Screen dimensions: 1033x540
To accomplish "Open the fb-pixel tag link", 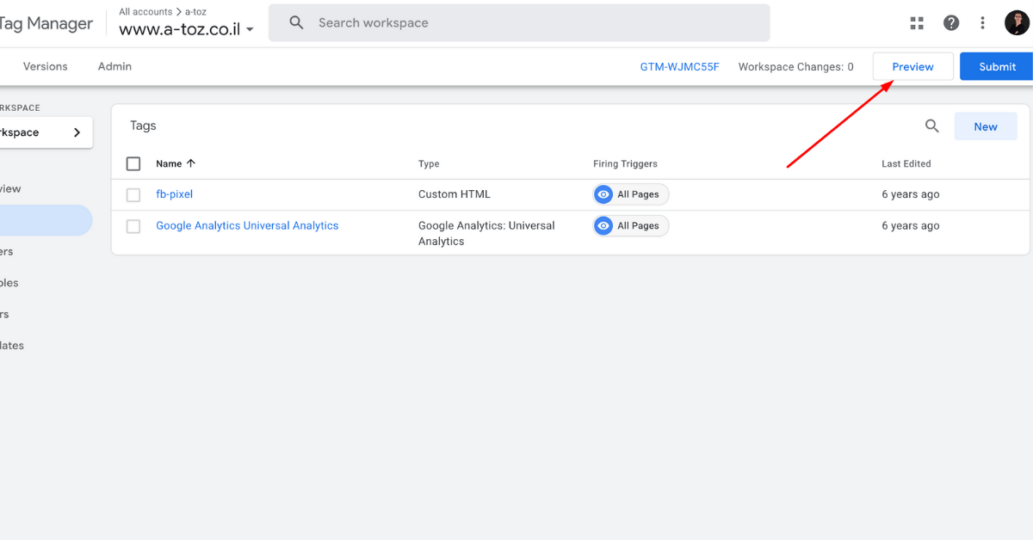I will [x=174, y=194].
